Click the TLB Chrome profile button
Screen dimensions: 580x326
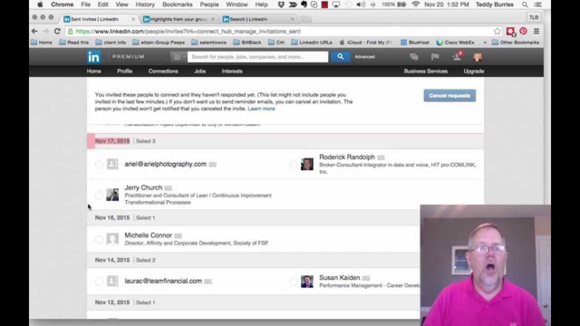click(x=534, y=17)
